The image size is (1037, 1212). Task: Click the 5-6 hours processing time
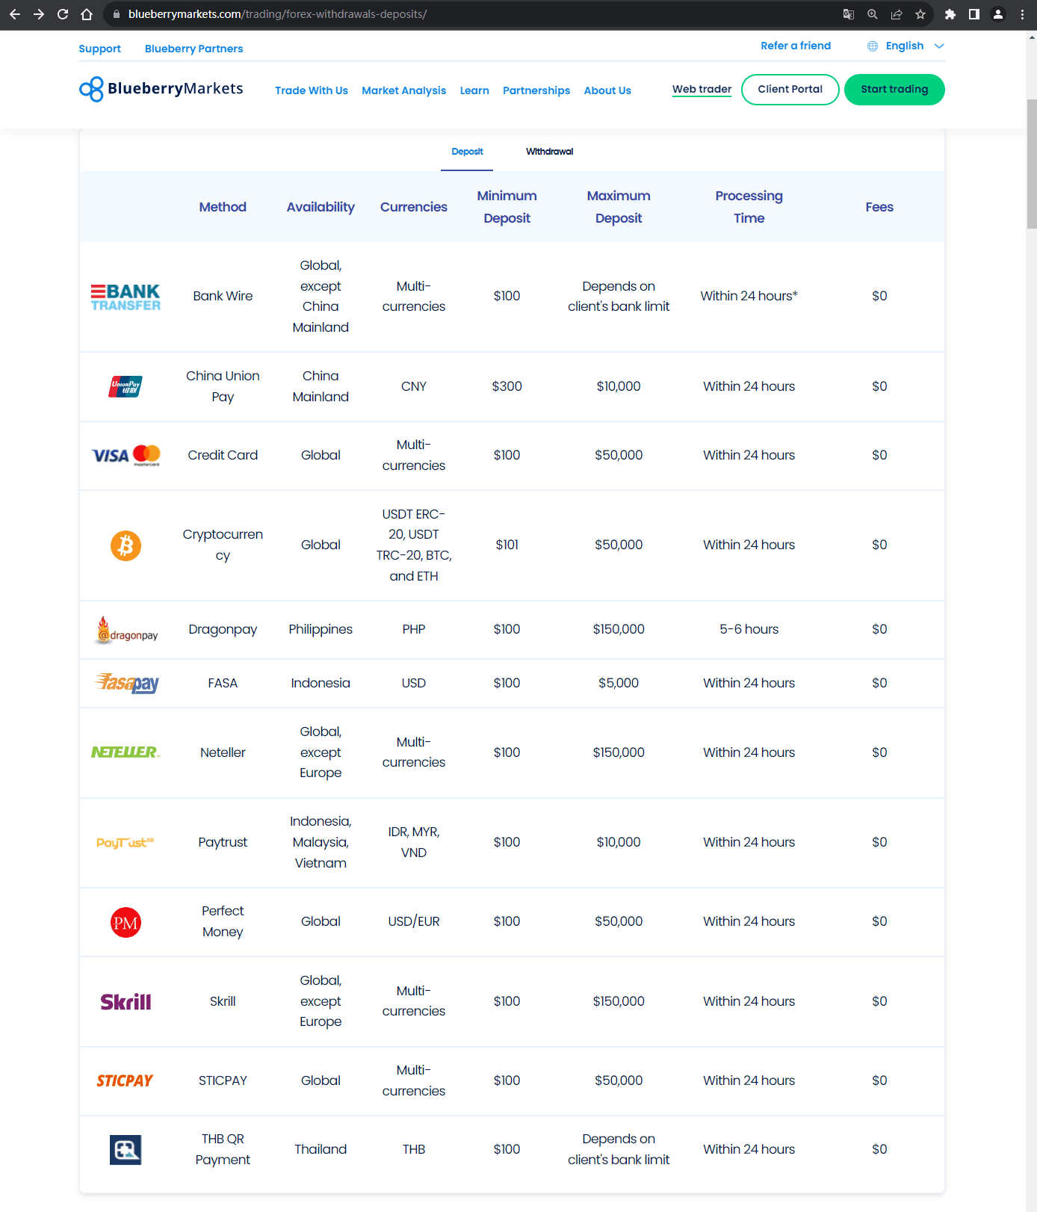(x=749, y=629)
